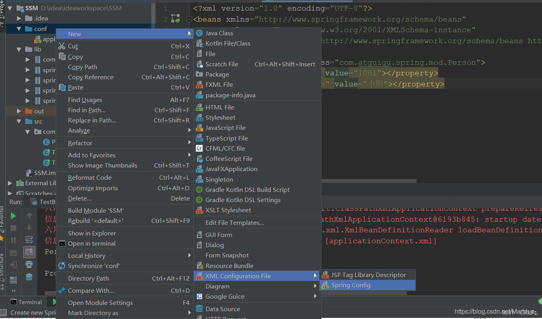
Task: Click Open in terminal entry
Action: [x=125, y=243]
